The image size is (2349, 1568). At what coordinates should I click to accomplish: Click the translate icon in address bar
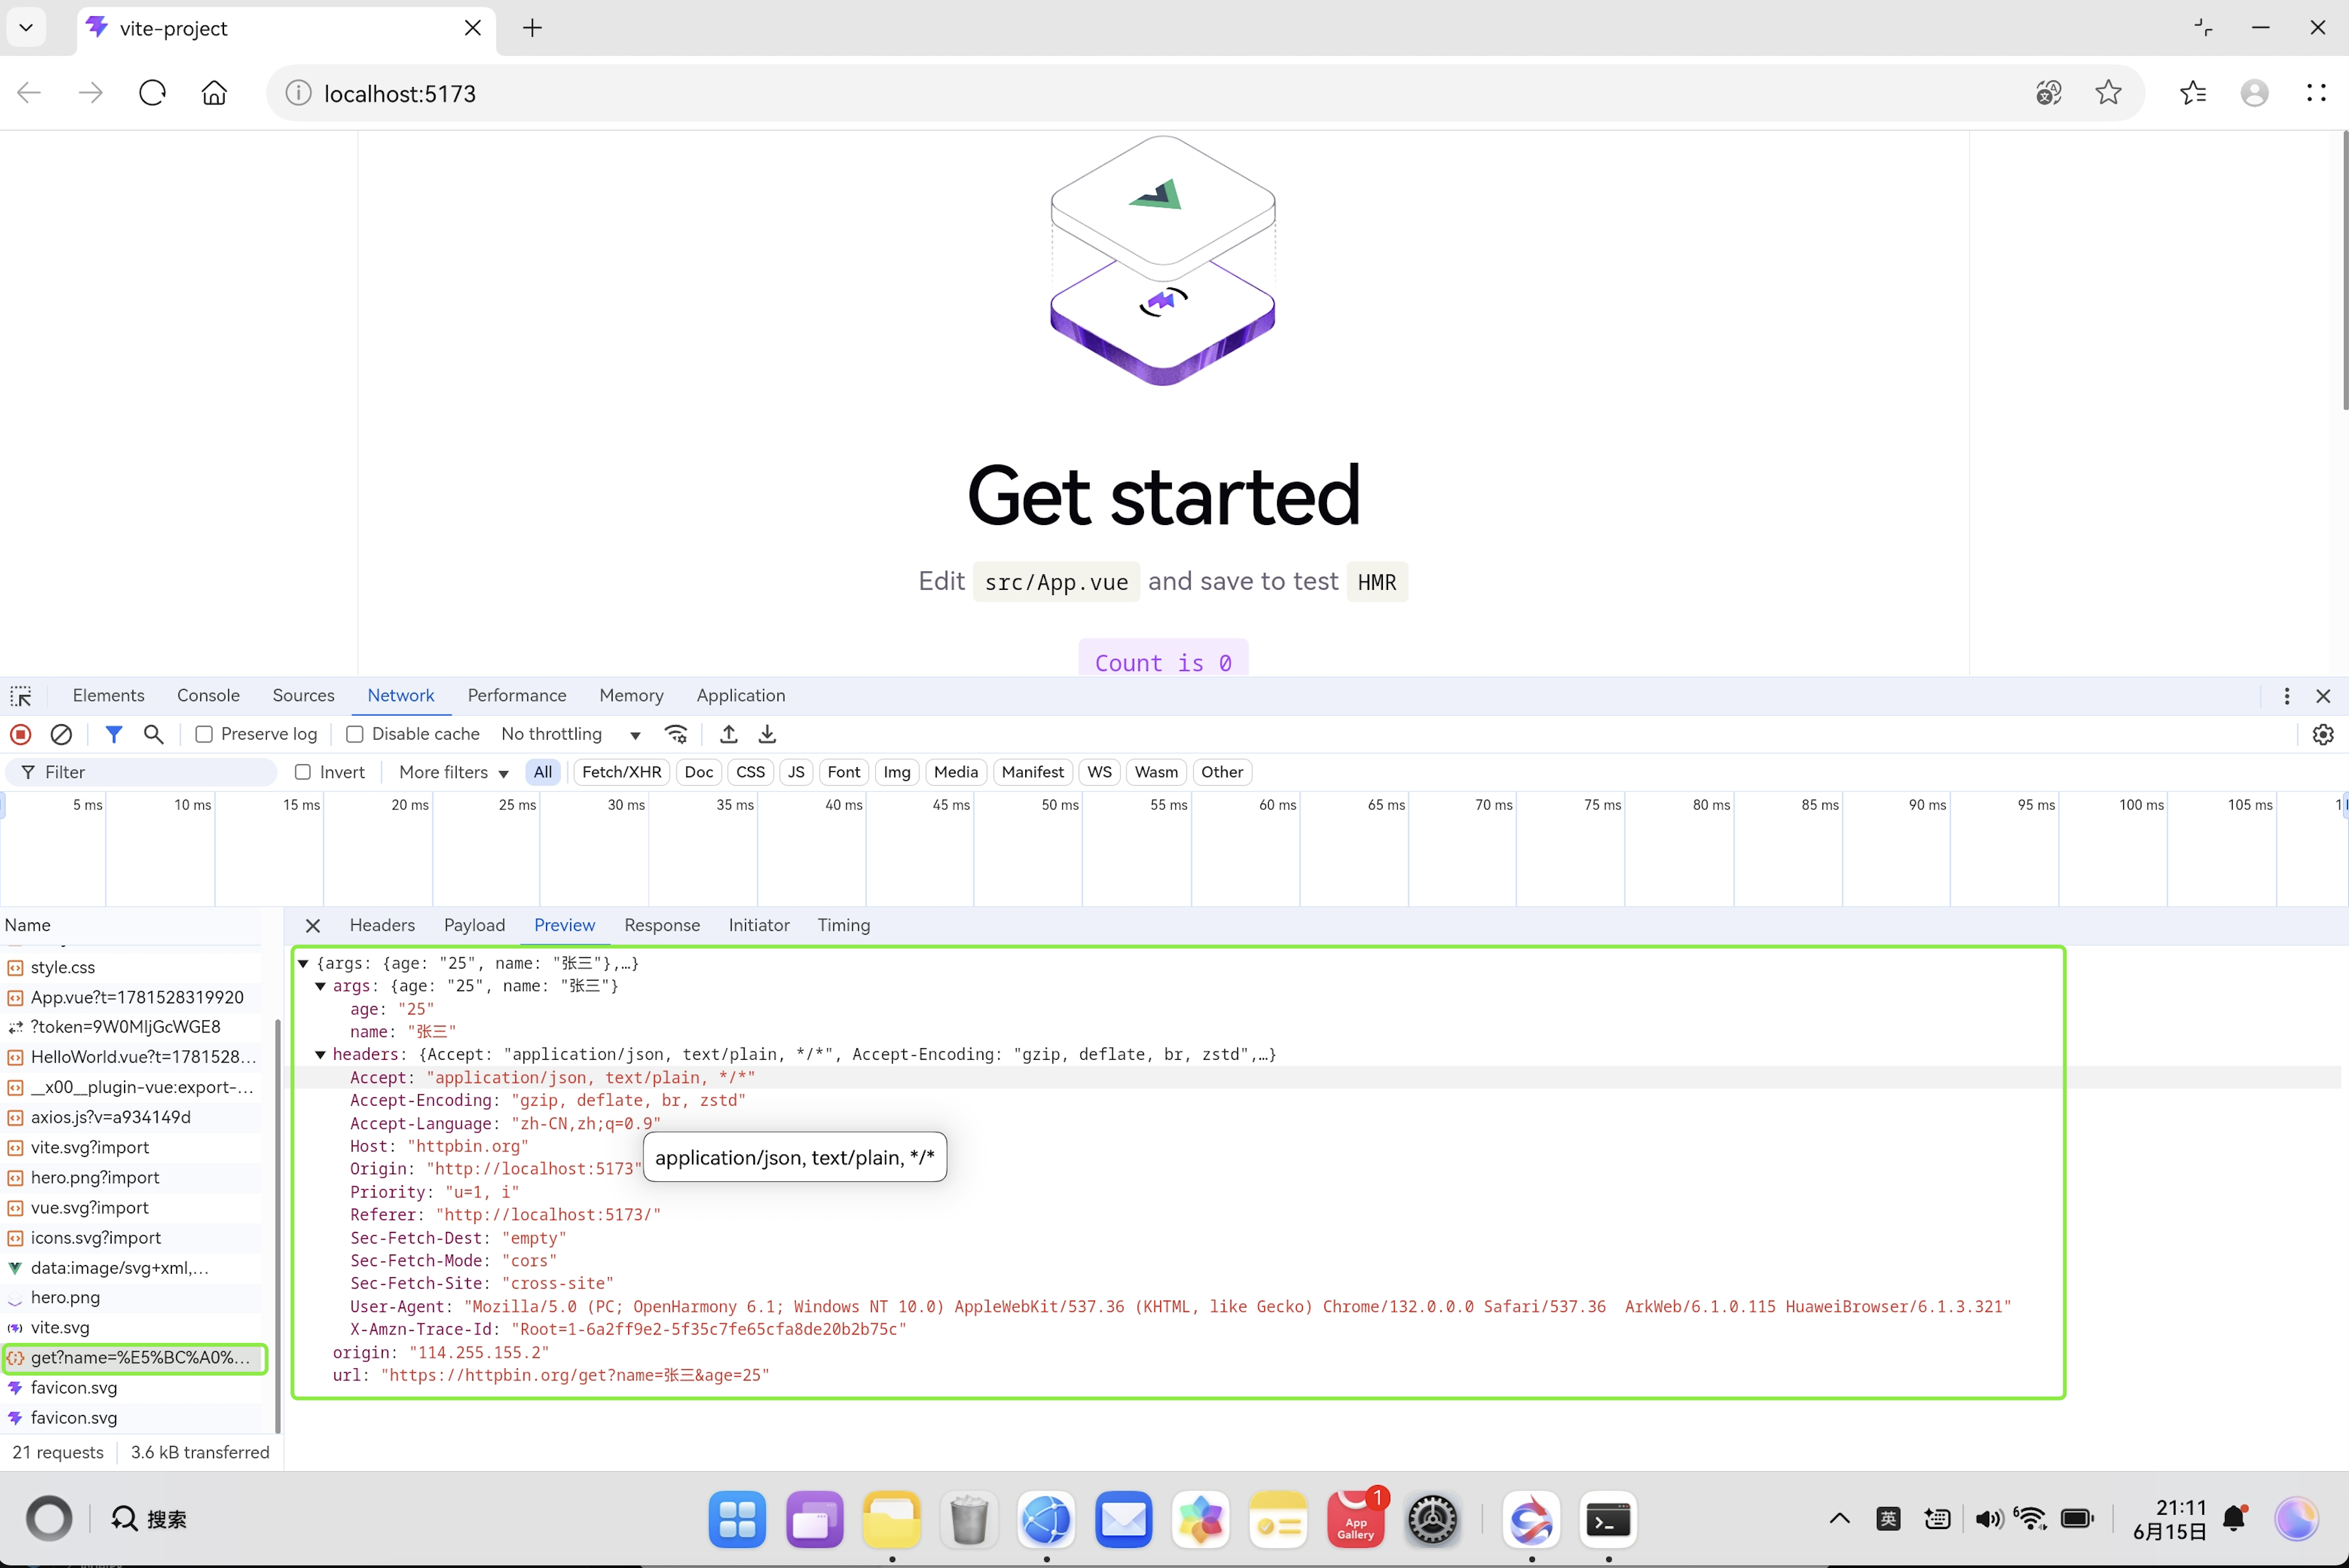2049,93
